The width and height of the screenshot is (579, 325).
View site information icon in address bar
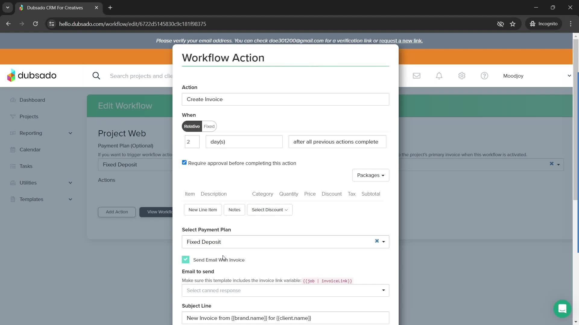(52, 24)
